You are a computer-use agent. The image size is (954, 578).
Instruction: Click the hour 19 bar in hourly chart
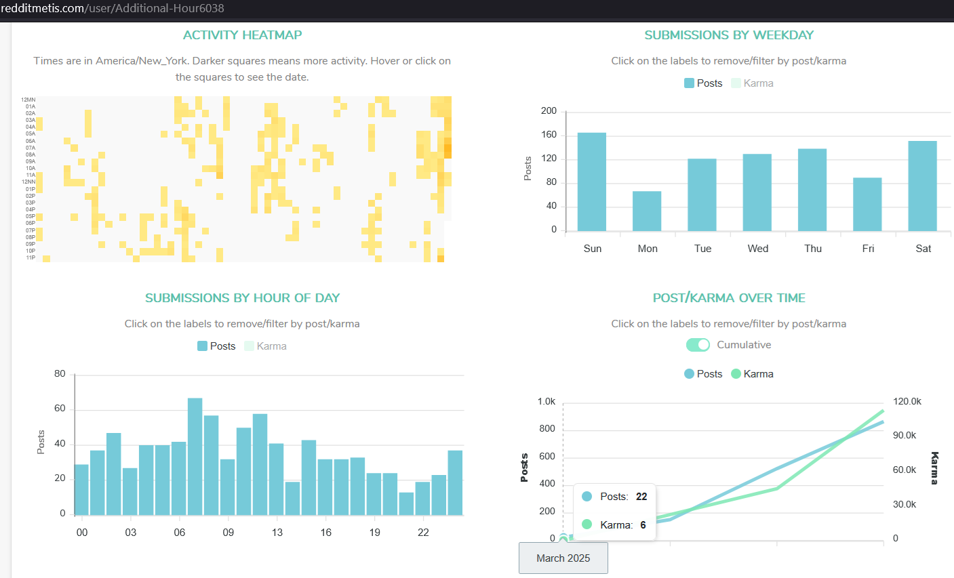[x=374, y=494]
